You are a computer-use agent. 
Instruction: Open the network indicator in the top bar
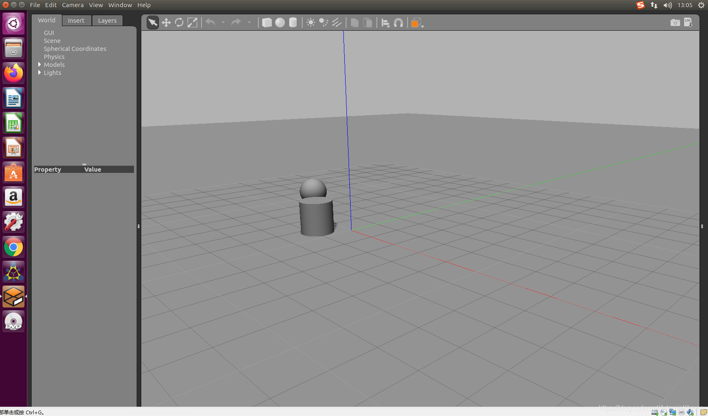654,5
